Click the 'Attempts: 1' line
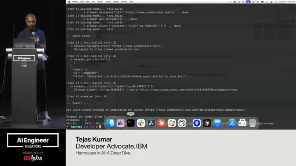The image size is (296, 166). coord(76,120)
